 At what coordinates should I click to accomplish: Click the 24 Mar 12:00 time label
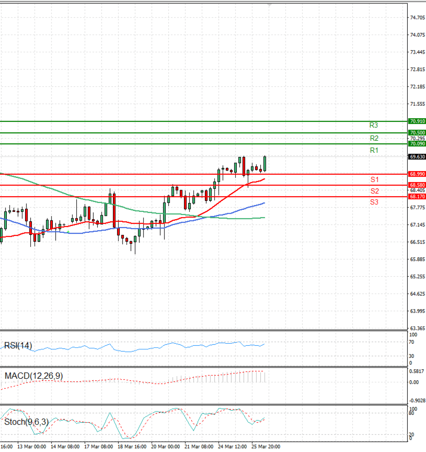click(232, 446)
